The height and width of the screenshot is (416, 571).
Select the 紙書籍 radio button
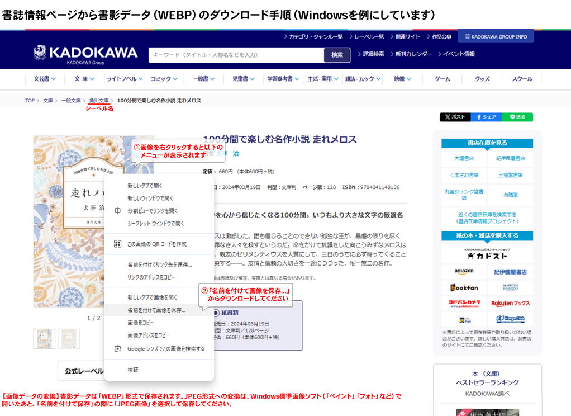coord(216,313)
